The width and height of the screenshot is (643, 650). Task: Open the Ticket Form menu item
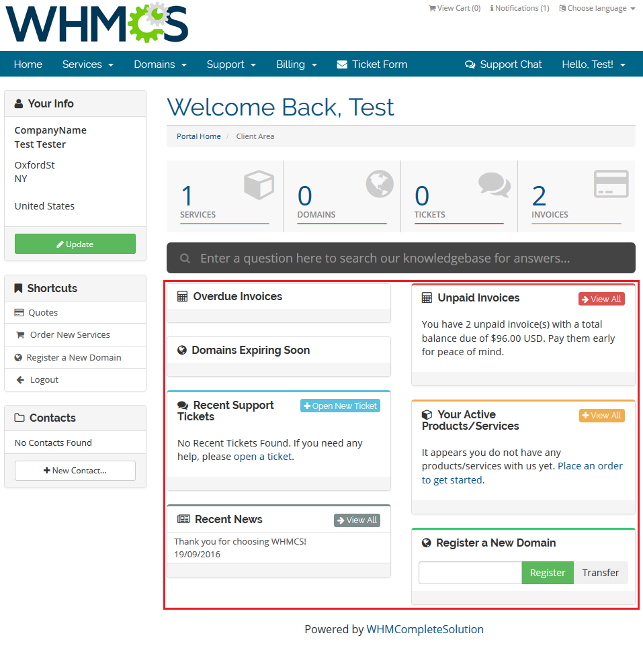tap(372, 64)
